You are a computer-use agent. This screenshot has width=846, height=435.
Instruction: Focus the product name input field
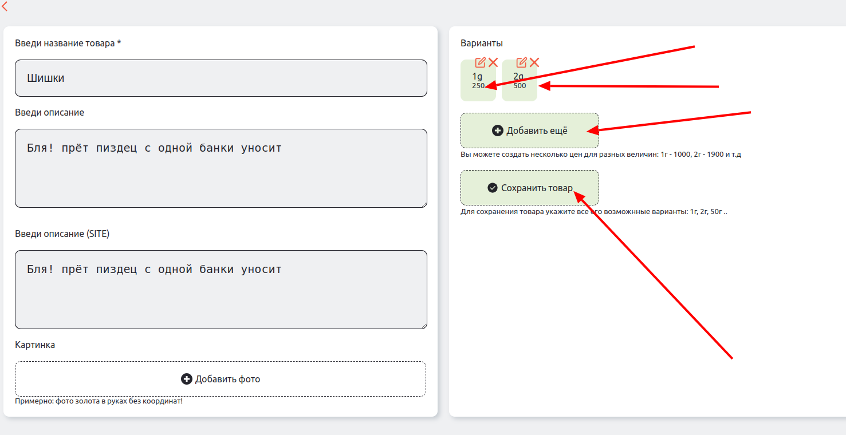point(221,78)
